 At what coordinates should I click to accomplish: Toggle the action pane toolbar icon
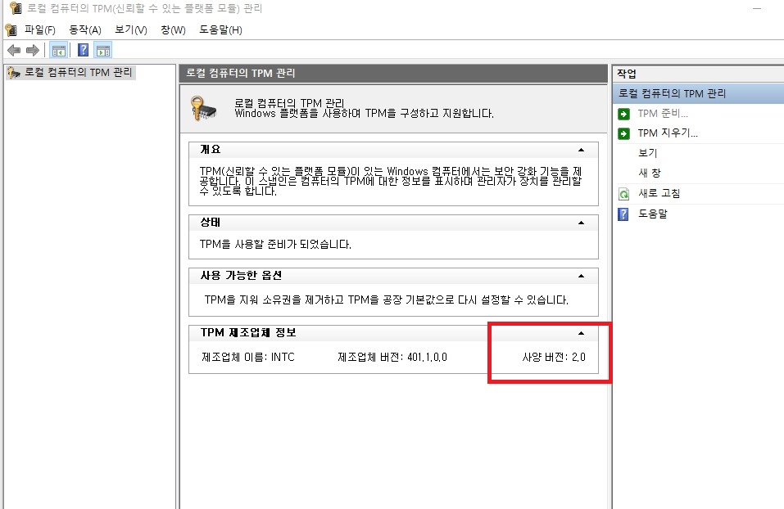pyautogui.click(x=103, y=50)
